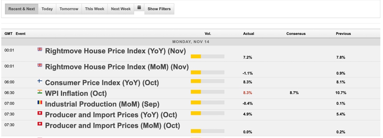Click volatility bar for Rightmove House Price Index (YoY)
The image size is (383, 138).
pyautogui.click(x=207, y=56)
